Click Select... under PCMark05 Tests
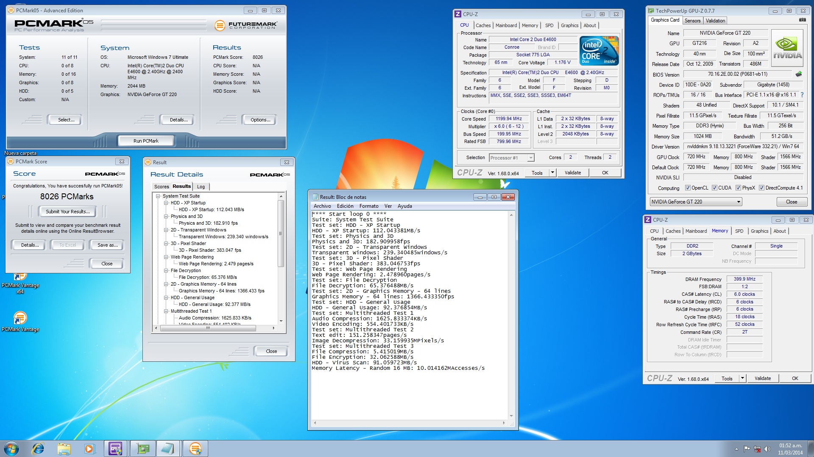Viewport: 814px width, 457px height. (66, 120)
